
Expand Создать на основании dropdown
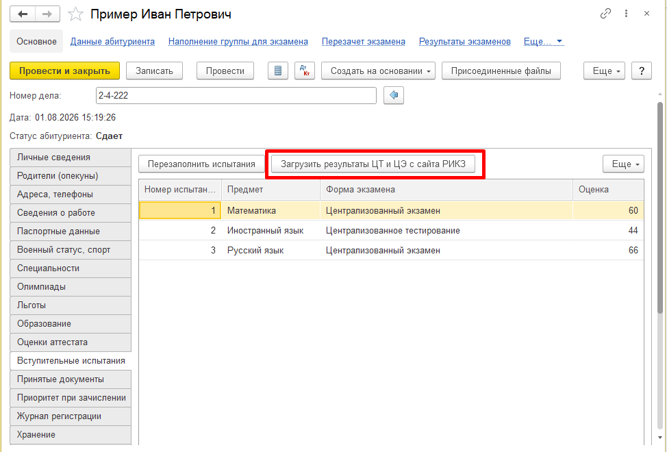pyautogui.click(x=378, y=71)
